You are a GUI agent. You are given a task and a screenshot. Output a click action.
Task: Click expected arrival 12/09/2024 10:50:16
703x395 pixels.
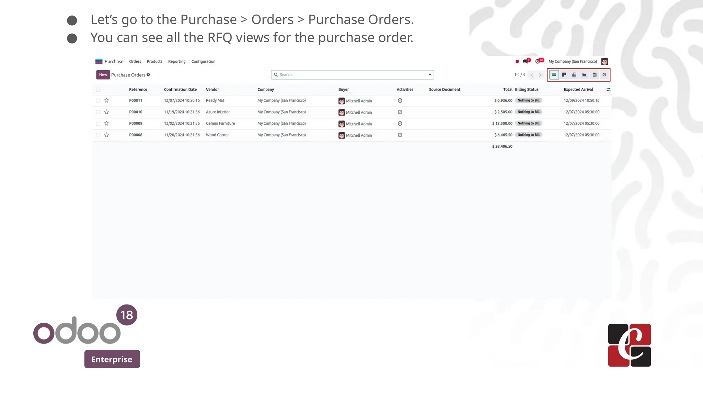pyautogui.click(x=581, y=100)
